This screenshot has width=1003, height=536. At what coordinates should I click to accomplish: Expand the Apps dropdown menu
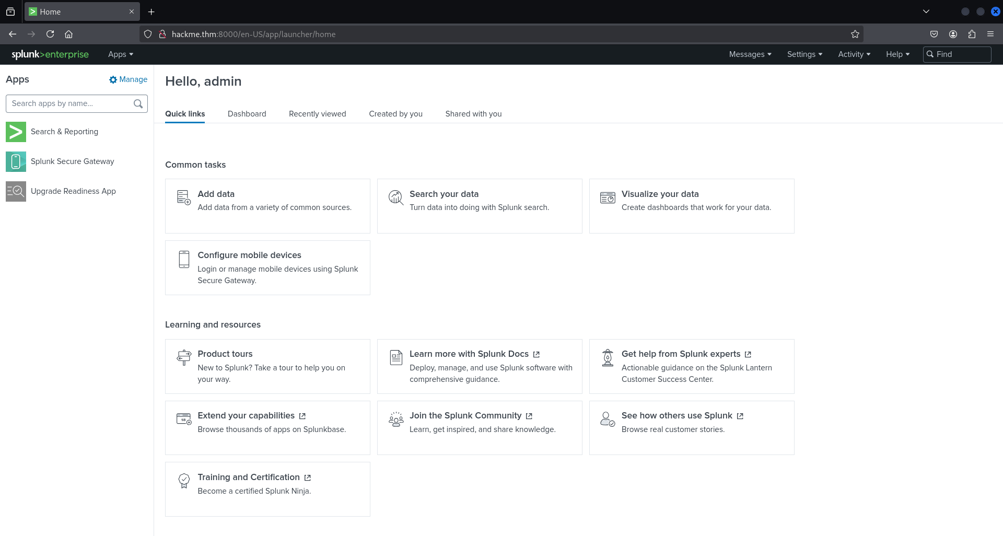tap(120, 54)
